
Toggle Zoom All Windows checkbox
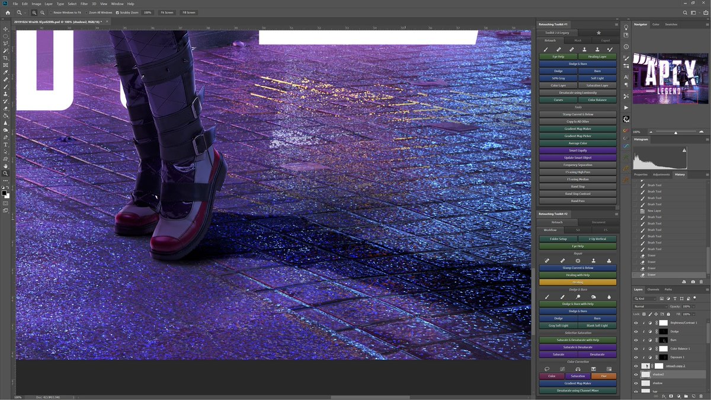pos(87,12)
